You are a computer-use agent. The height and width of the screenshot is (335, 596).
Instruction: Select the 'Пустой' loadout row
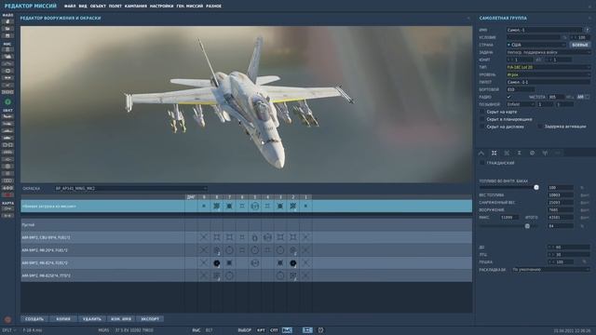246,225
